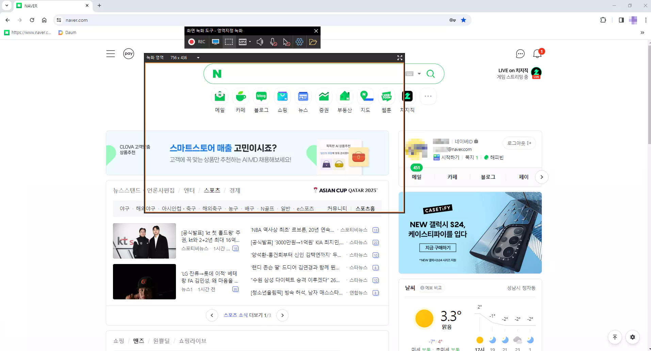Open recordings folder in recorder toolbar
The width and height of the screenshot is (651, 351).
313,42
